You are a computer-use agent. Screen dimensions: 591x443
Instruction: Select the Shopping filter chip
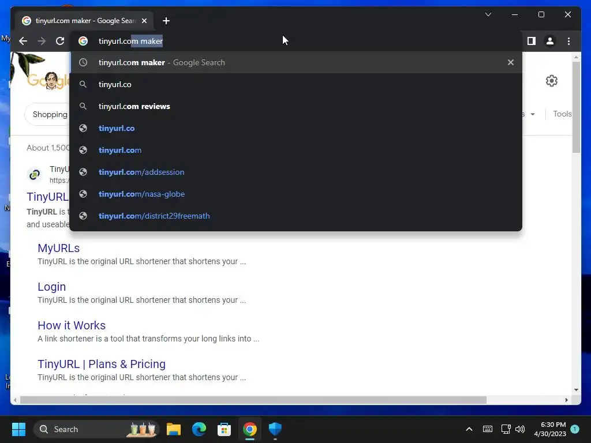[48, 114]
